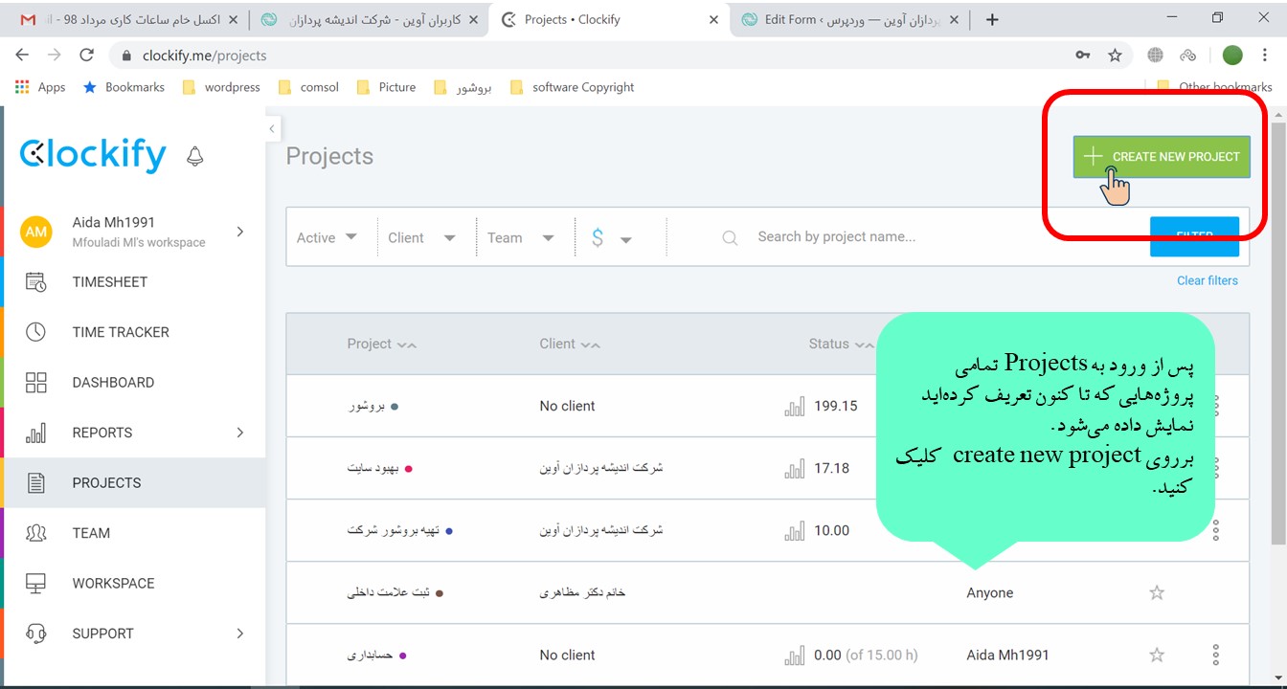The image size is (1287, 689).
Task: Open the Apps bookmarks shortcut
Action: 40,87
